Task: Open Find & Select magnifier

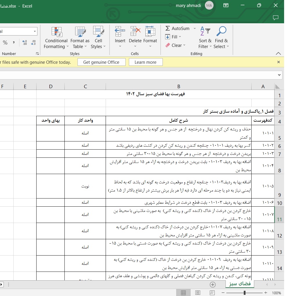Action: pyautogui.click(x=221, y=38)
